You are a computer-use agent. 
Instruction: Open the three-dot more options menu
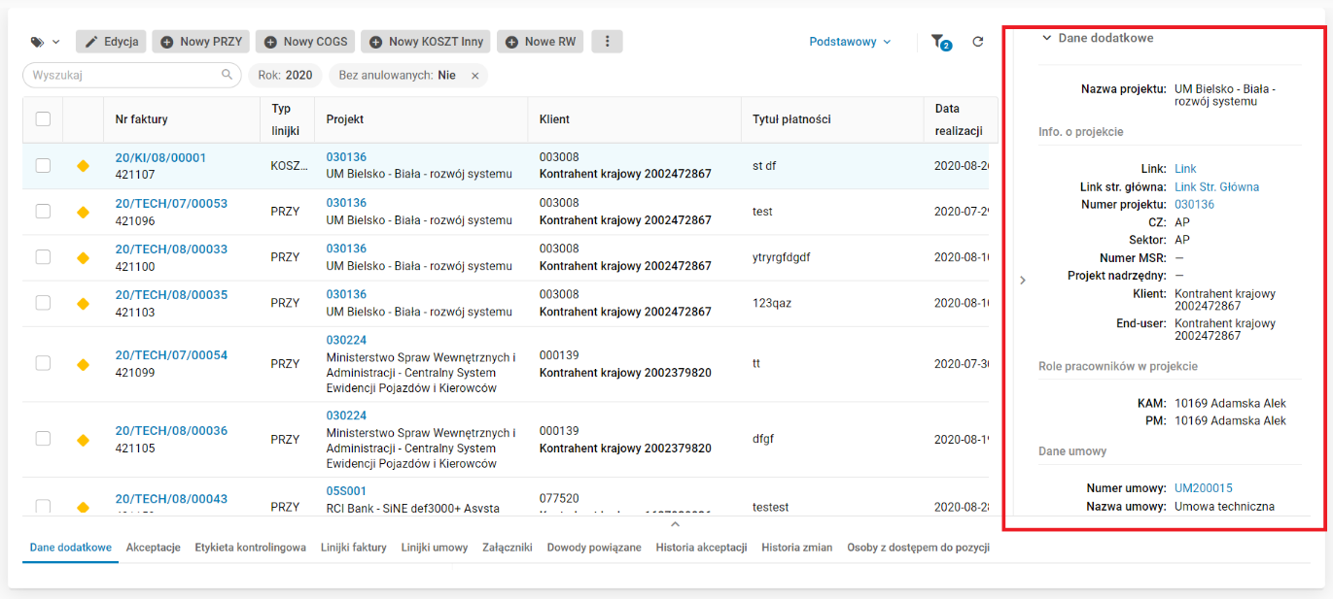pos(608,42)
